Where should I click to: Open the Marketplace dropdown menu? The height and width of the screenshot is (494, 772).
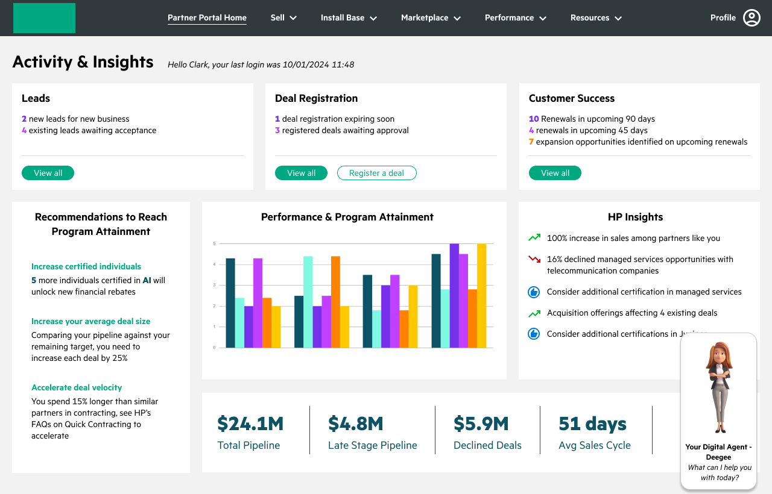(x=431, y=17)
